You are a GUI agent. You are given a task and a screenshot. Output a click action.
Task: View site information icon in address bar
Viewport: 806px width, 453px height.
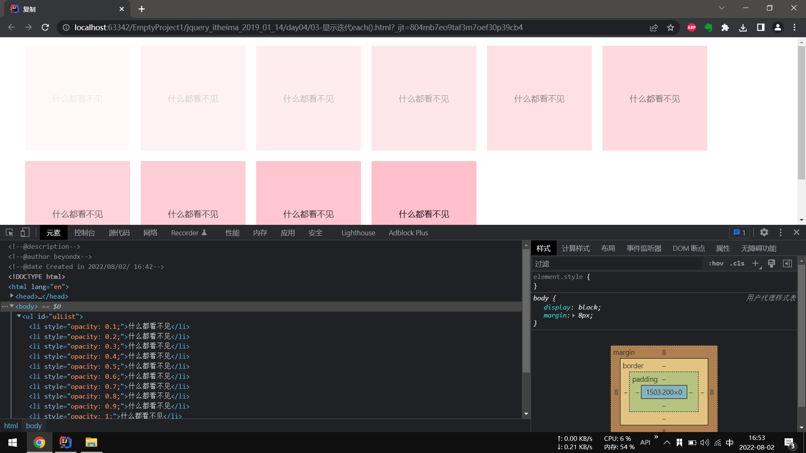click(66, 27)
